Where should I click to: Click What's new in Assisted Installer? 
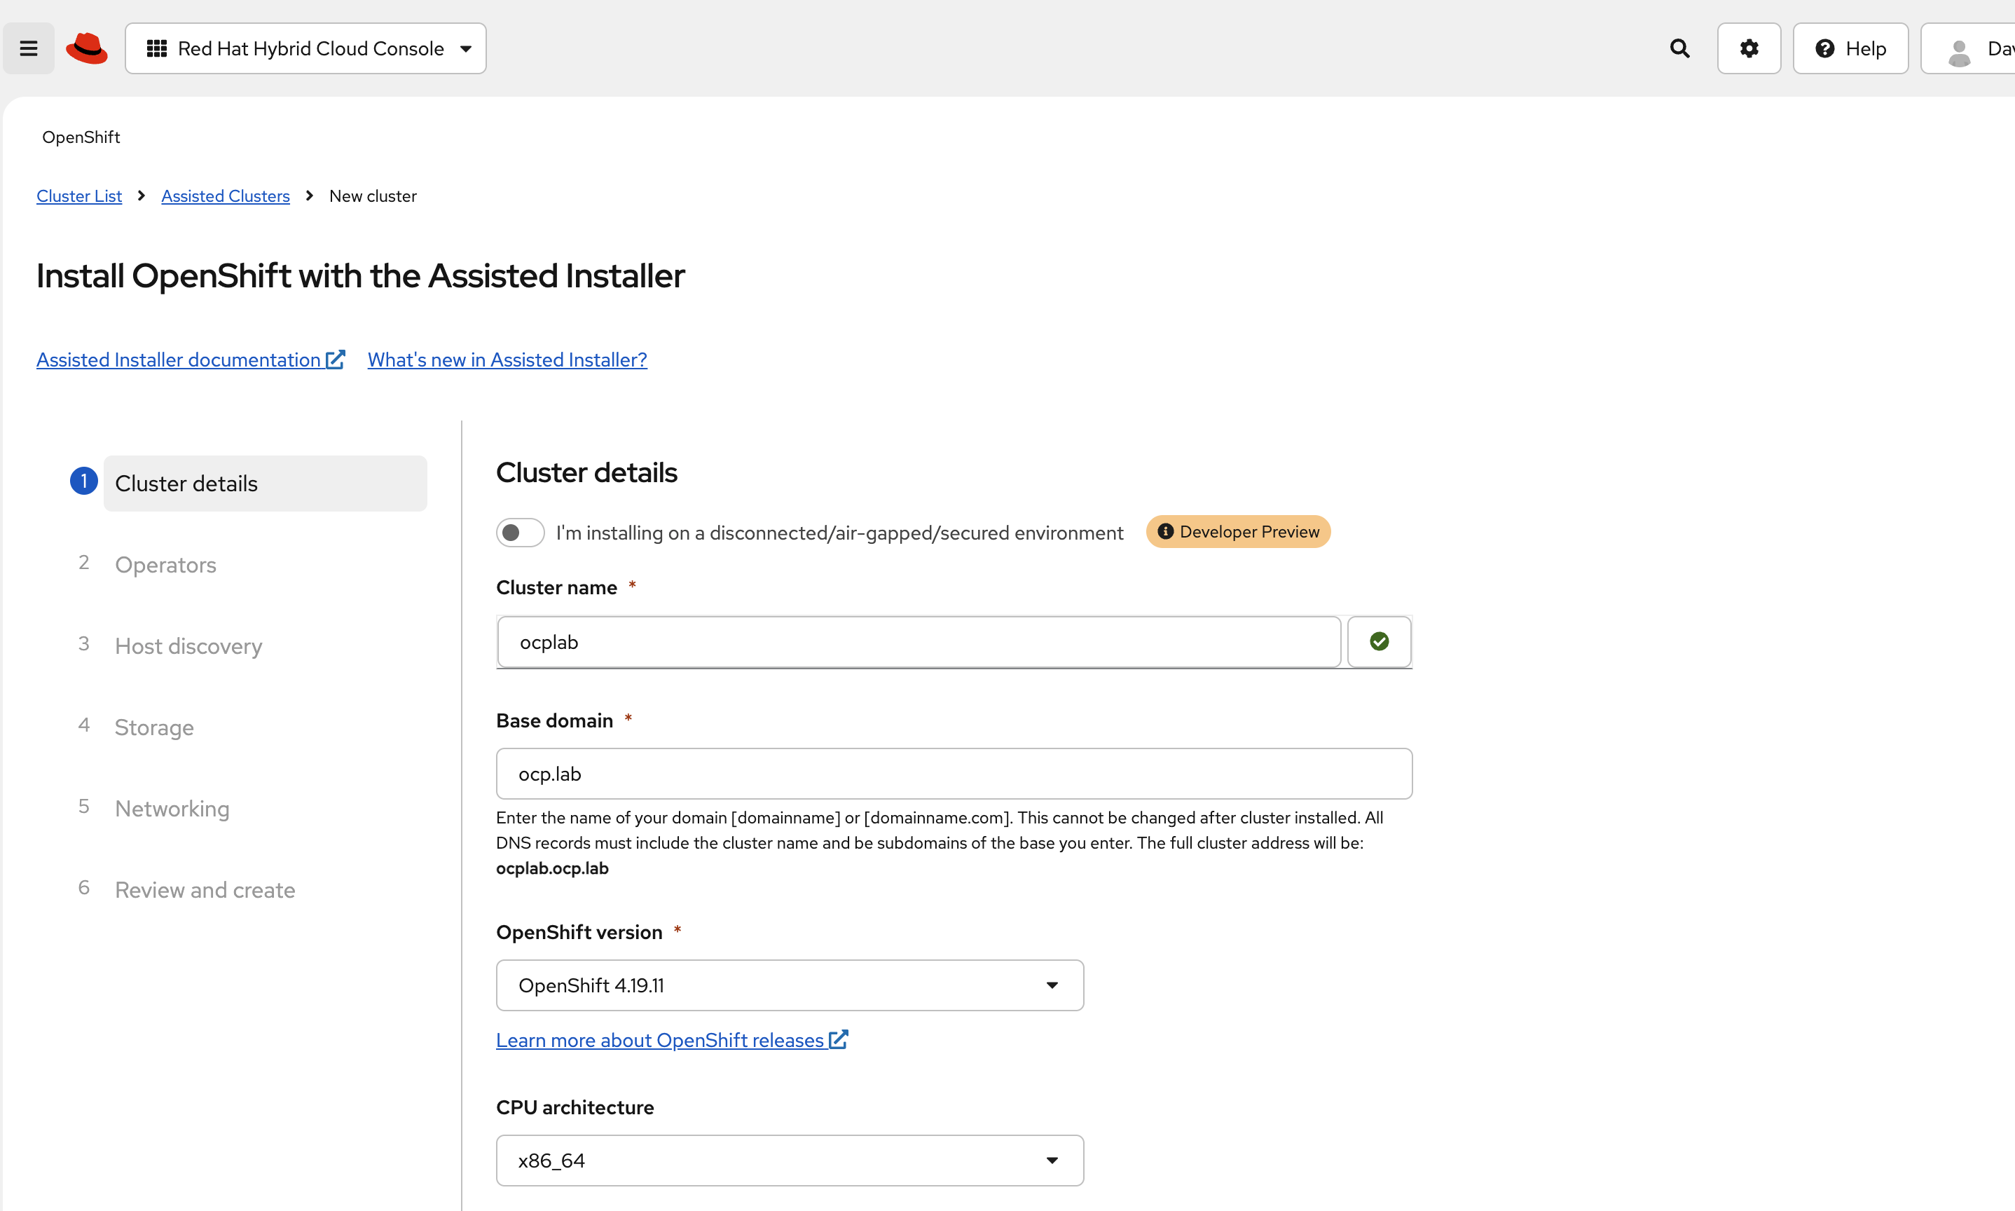[506, 359]
